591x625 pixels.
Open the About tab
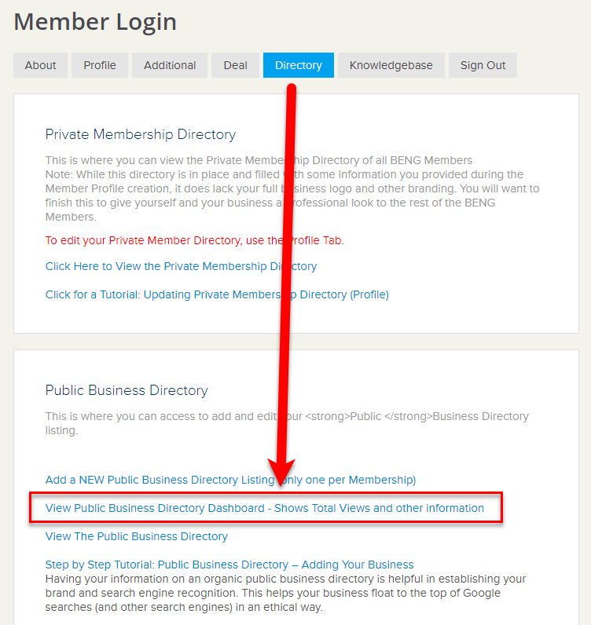pos(40,65)
